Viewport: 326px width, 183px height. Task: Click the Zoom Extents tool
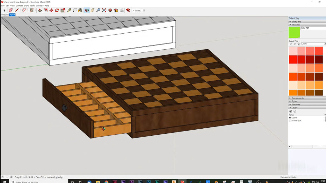click(x=104, y=10)
